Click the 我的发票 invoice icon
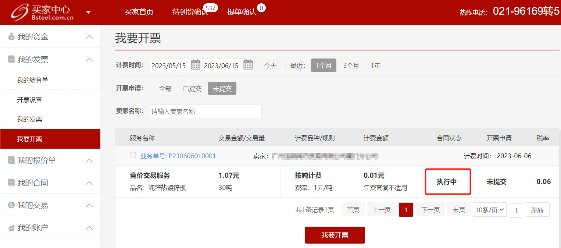The width and height of the screenshot is (561, 248). pos(11,60)
